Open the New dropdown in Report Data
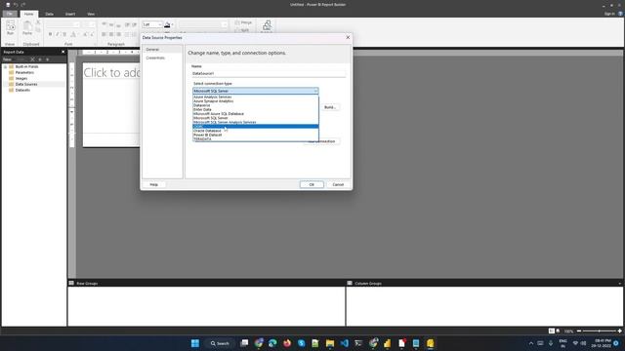This screenshot has height=351, width=625. tap(8, 59)
